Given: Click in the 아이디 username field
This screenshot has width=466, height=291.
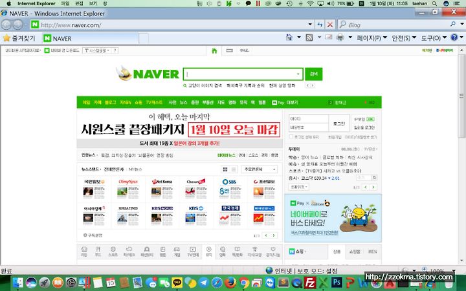Looking at the screenshot, I should [x=309, y=118].
